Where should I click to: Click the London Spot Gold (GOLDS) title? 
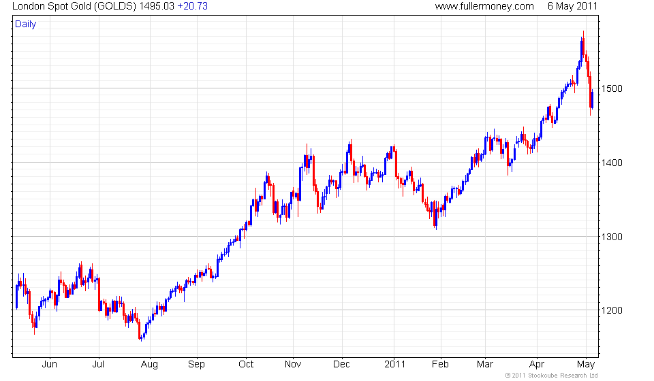click(x=74, y=6)
